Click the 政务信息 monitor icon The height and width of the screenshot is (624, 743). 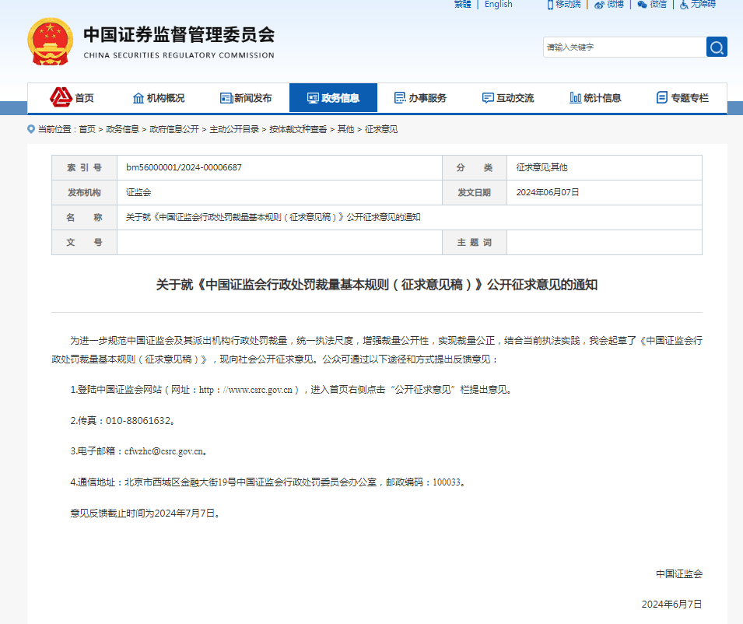coord(314,98)
